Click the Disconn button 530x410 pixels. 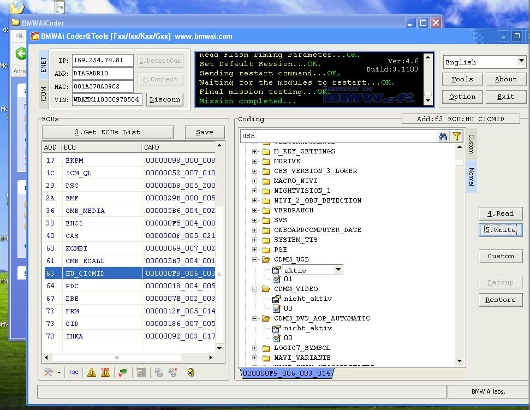[165, 99]
